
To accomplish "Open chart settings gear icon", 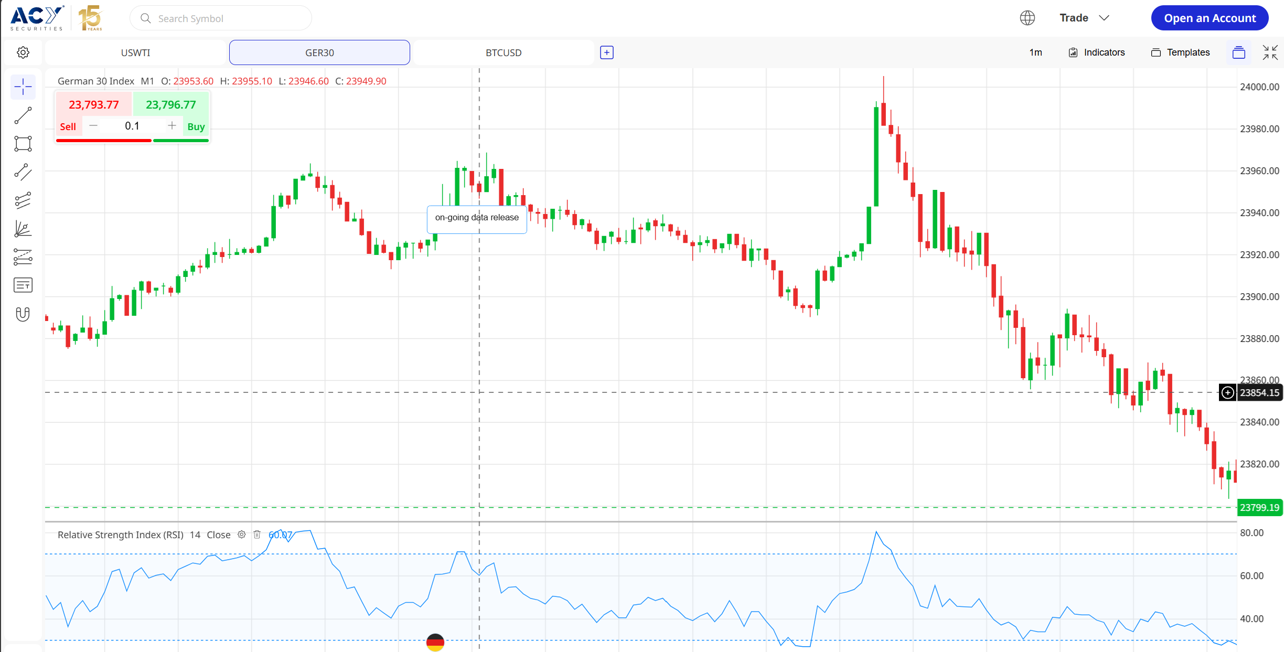I will coord(23,52).
